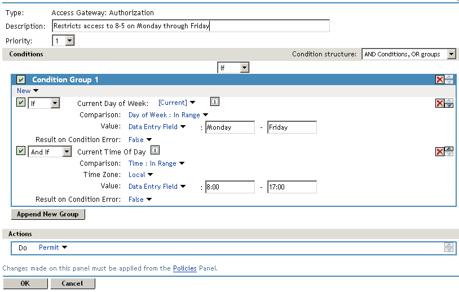Click reorder arrows for Day of Week condition
Screen dimensions: 459x292
[449, 103]
